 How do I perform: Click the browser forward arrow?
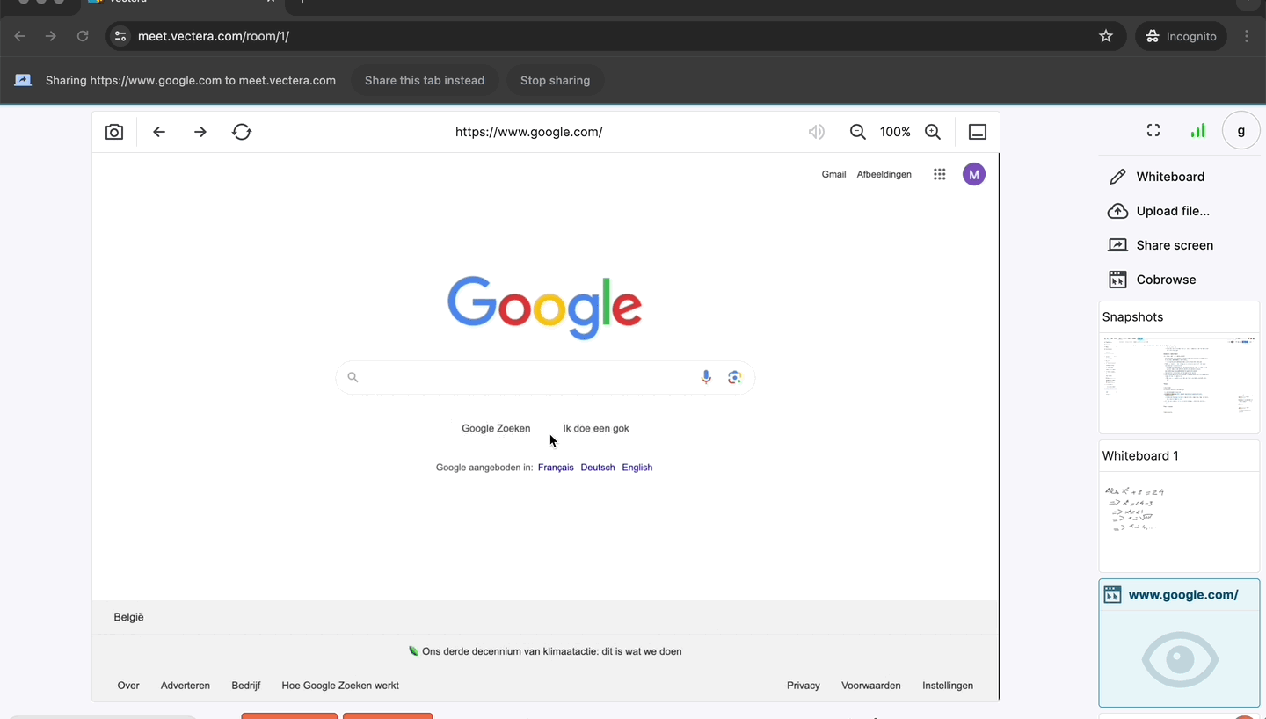(x=51, y=36)
